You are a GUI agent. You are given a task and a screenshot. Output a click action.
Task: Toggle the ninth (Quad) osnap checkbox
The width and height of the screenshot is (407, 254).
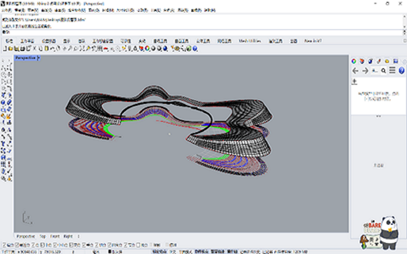tap(109, 245)
